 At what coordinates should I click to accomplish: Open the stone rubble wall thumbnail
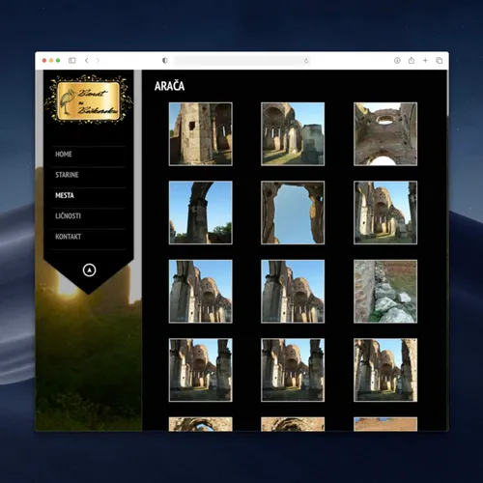(385, 292)
